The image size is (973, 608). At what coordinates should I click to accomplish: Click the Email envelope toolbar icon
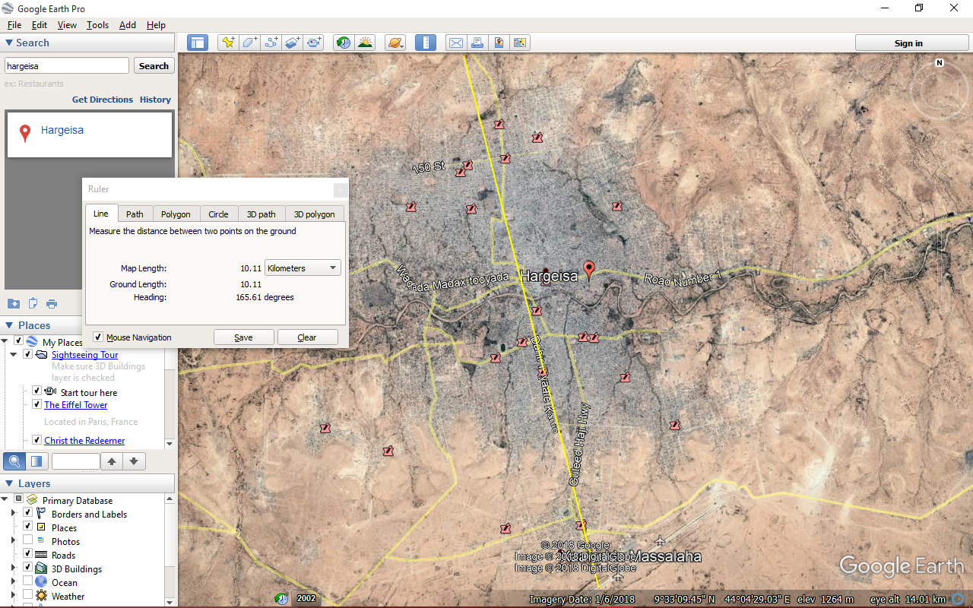point(455,43)
